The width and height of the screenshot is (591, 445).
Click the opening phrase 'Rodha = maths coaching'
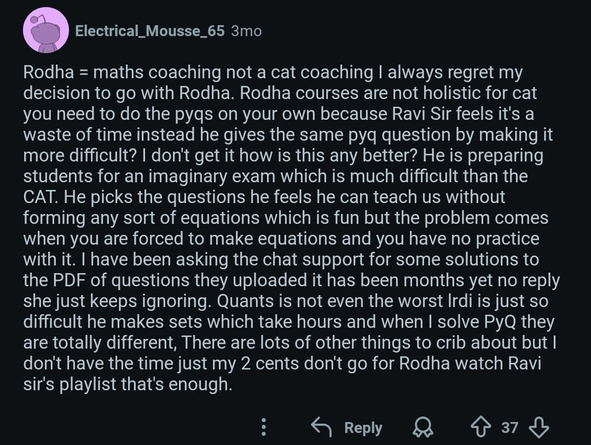[84, 72]
